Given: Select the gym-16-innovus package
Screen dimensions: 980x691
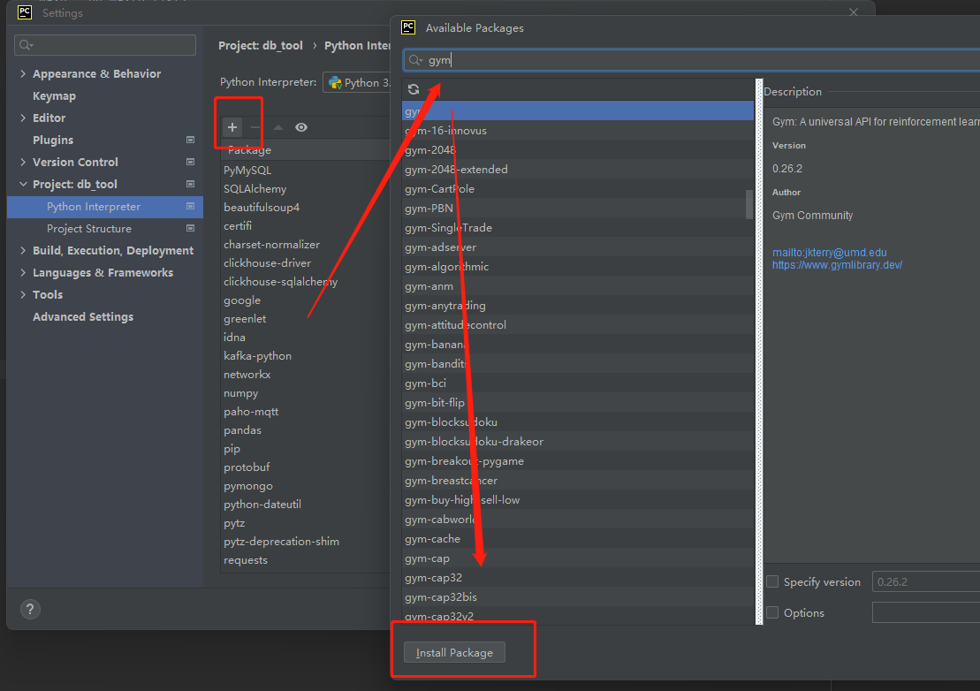Looking at the screenshot, I should [x=578, y=131].
